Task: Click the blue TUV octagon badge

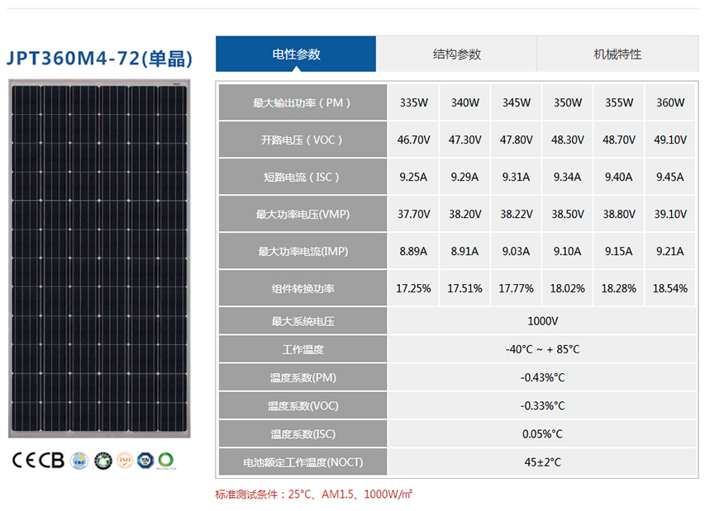Action: click(145, 460)
